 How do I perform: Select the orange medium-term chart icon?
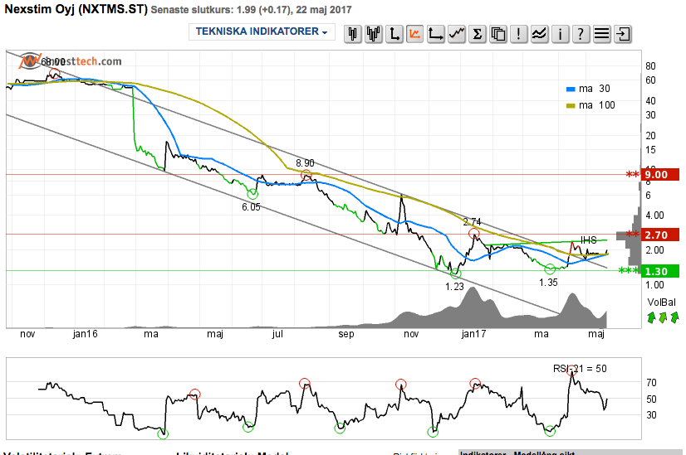click(x=414, y=34)
